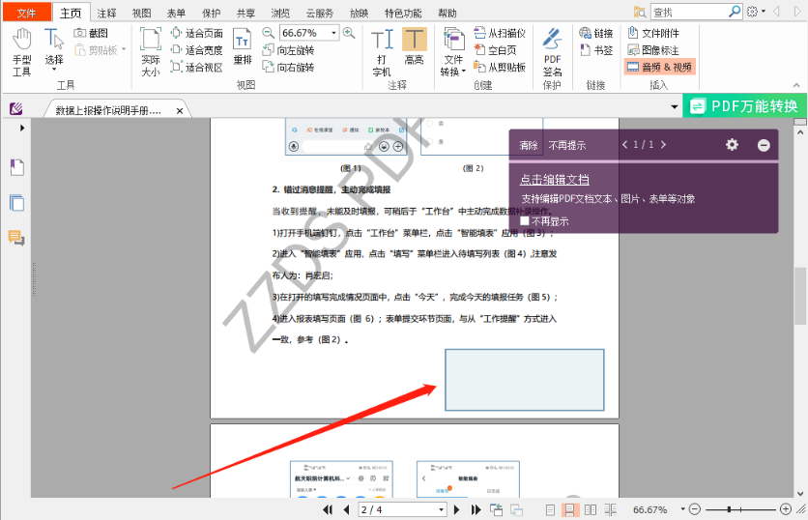Image resolution: width=808 pixels, height=520 pixels.
Task: Switch to the 表单 ribbon tab
Action: point(176,14)
